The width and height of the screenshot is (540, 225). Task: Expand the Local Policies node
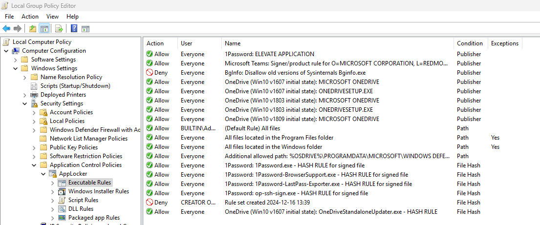[x=34, y=121]
